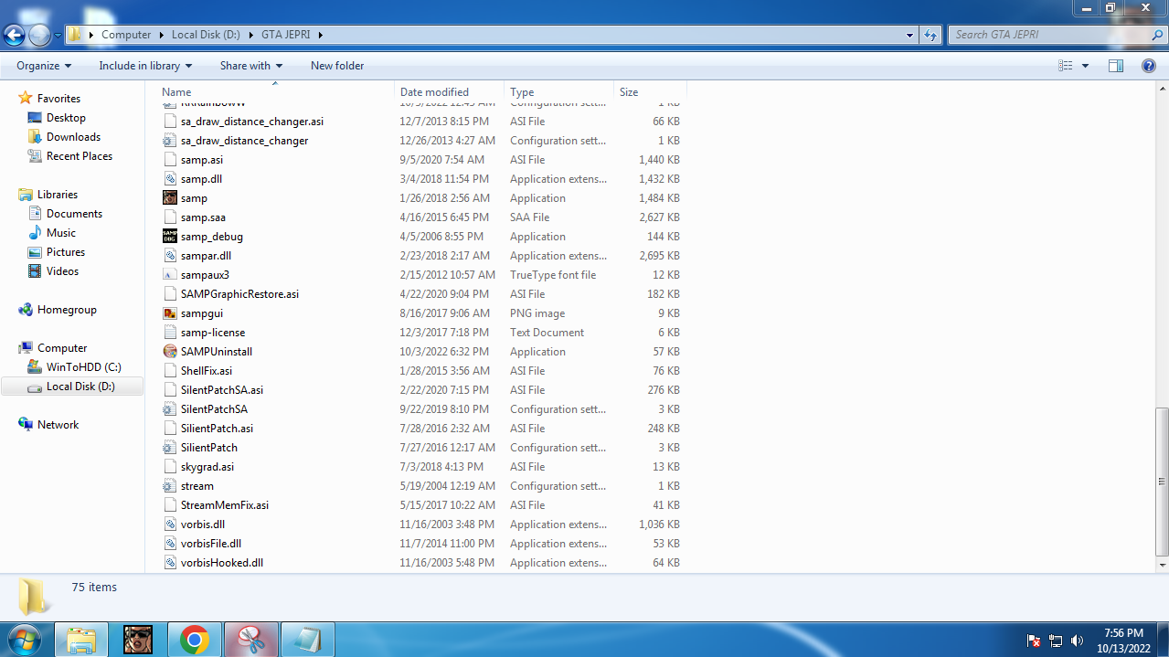Open the Share with dropdown
Screen dimensions: 1169x657
tap(251, 66)
